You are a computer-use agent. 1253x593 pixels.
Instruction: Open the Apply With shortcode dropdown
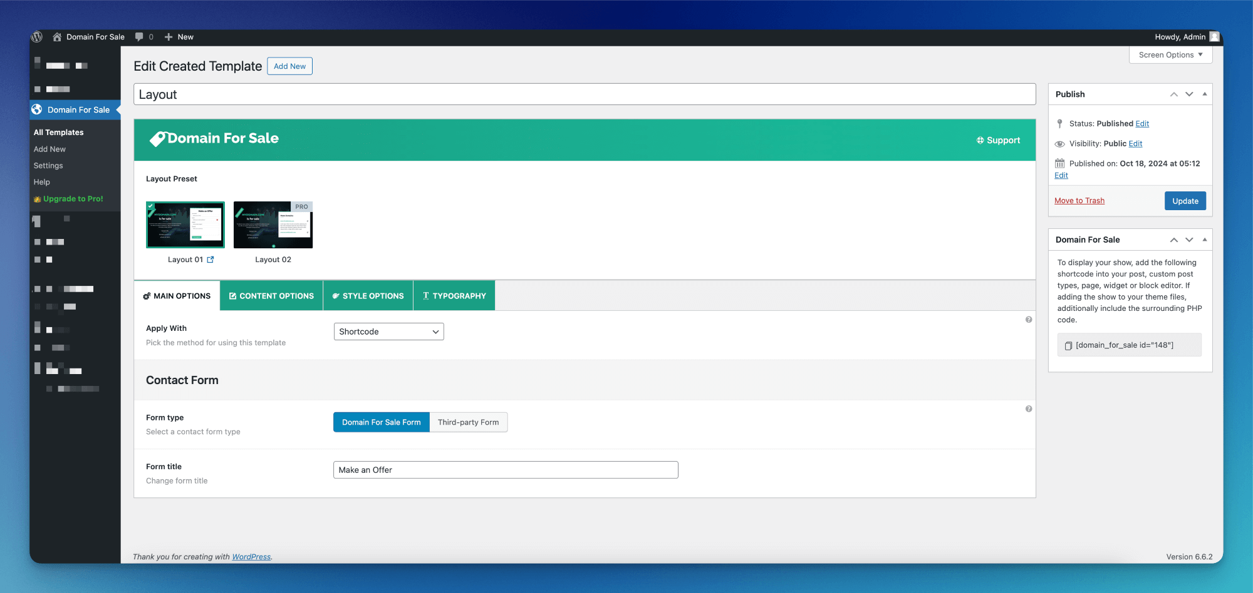click(x=388, y=332)
